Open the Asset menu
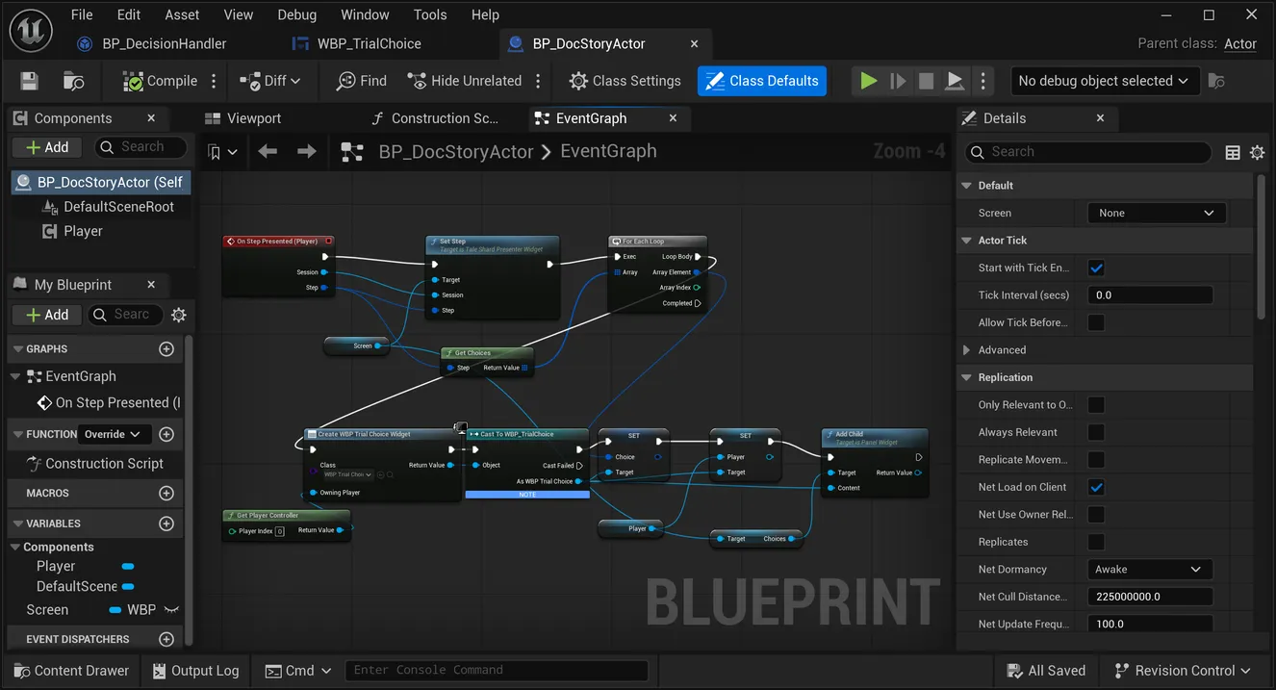This screenshot has height=690, width=1276. [182, 14]
